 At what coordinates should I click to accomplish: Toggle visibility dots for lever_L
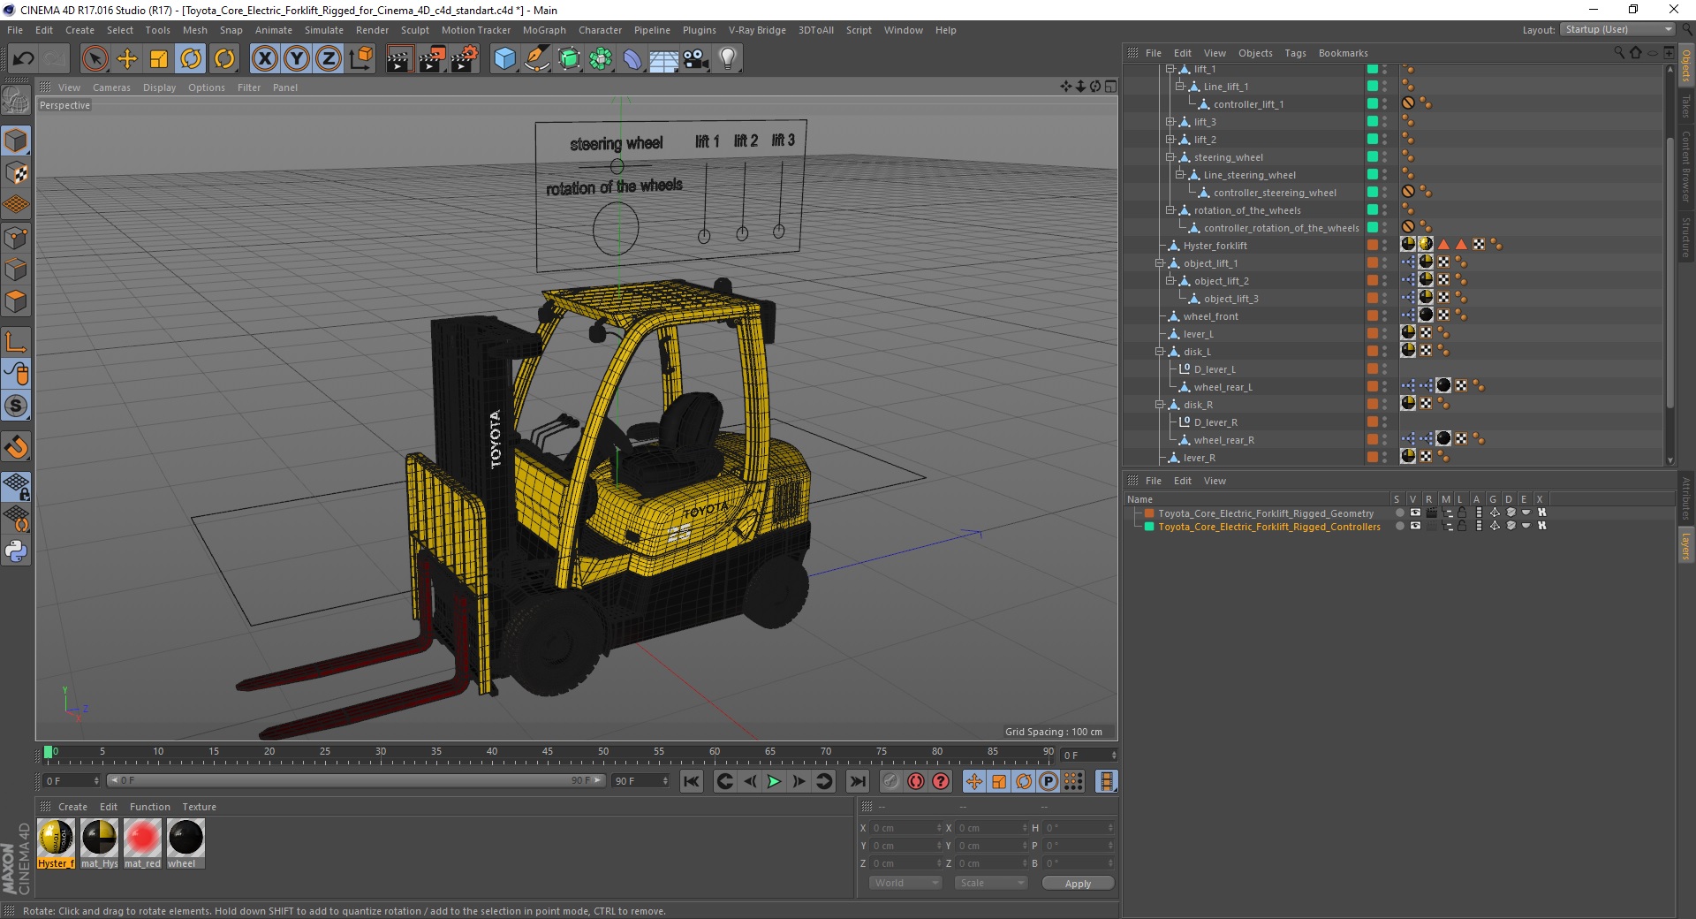pyautogui.click(x=1385, y=334)
